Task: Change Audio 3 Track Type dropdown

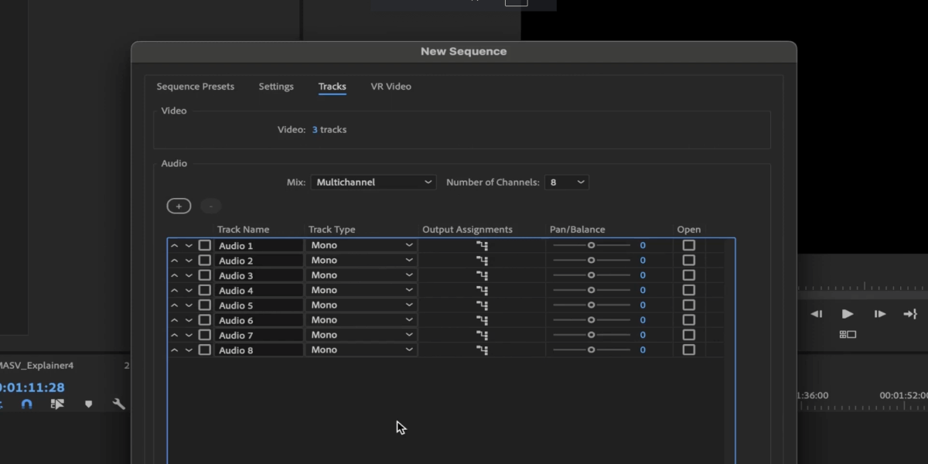Action: [x=362, y=275]
